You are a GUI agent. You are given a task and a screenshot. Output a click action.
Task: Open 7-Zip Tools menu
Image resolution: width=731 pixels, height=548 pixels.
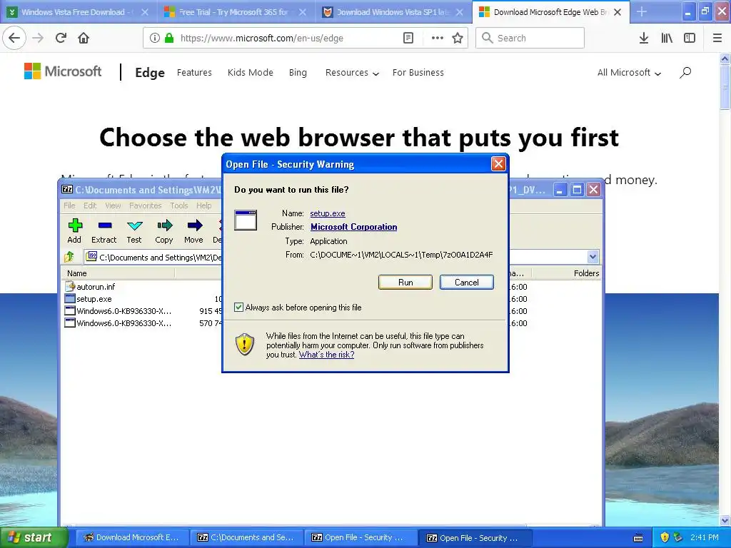point(179,205)
